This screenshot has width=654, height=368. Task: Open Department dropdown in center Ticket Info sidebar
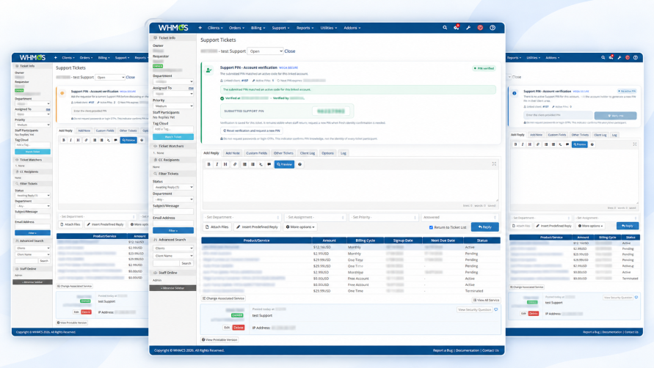coord(173,81)
